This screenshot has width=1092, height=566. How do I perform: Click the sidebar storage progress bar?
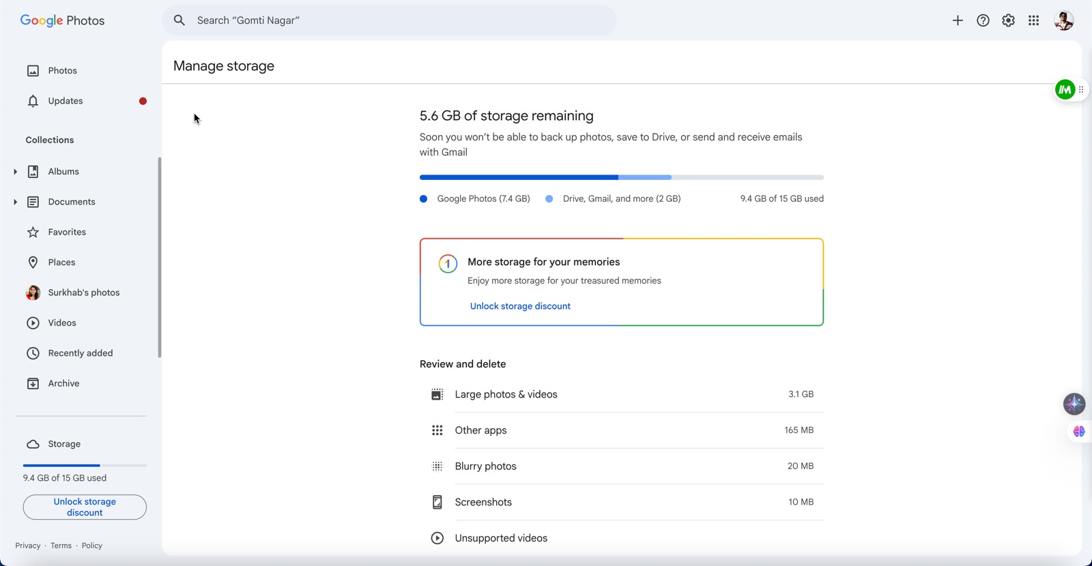[x=85, y=465]
